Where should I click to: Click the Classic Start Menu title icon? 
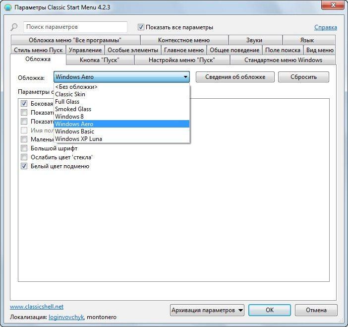8,7
